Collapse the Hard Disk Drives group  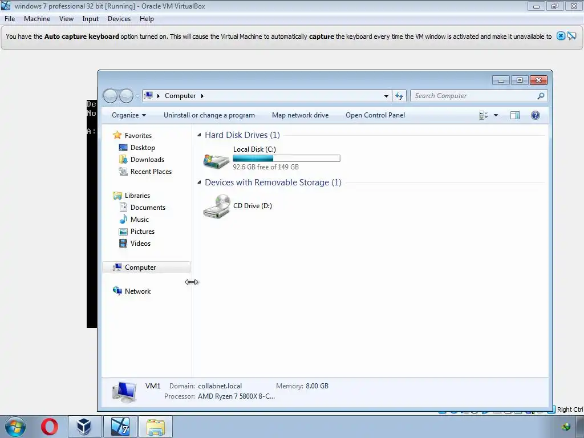click(199, 135)
